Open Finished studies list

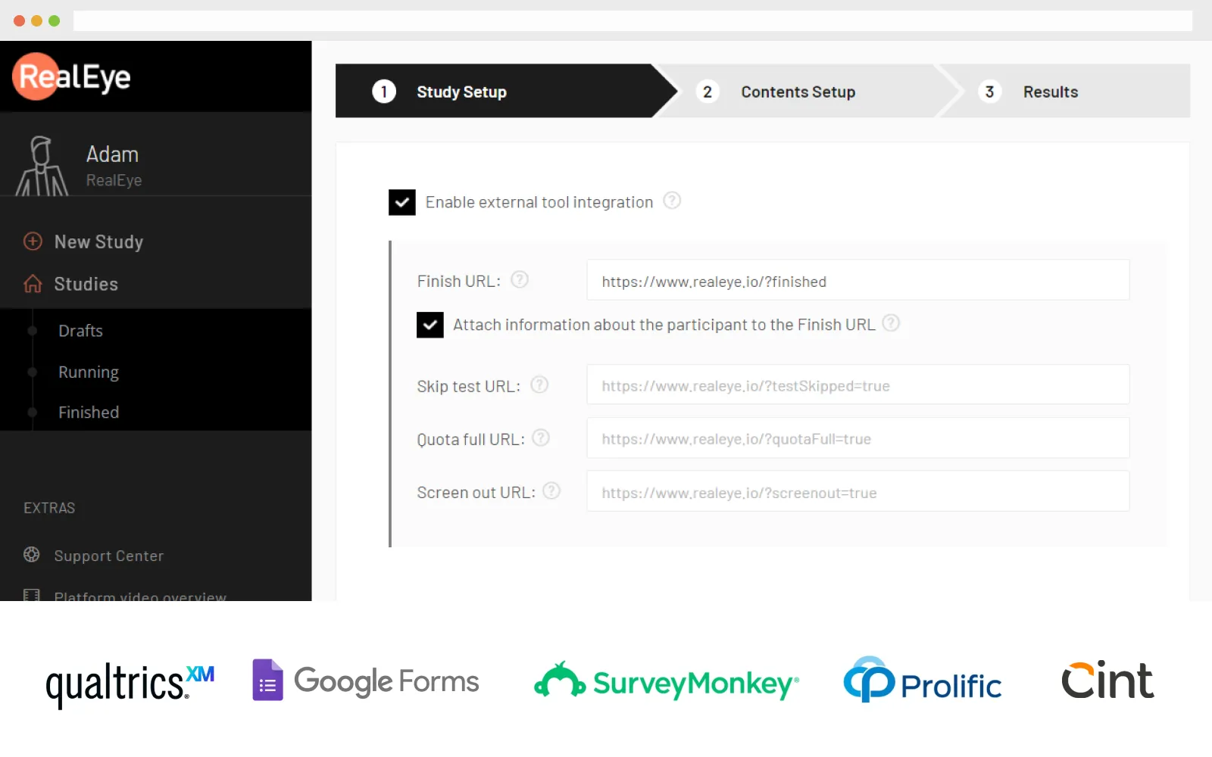coord(89,413)
